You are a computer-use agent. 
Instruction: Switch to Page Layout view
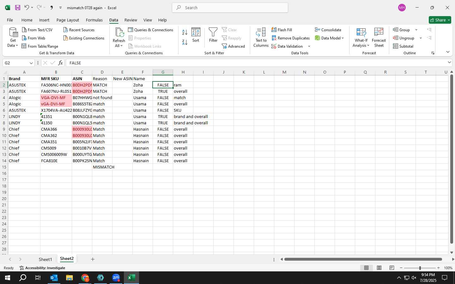[379, 268]
